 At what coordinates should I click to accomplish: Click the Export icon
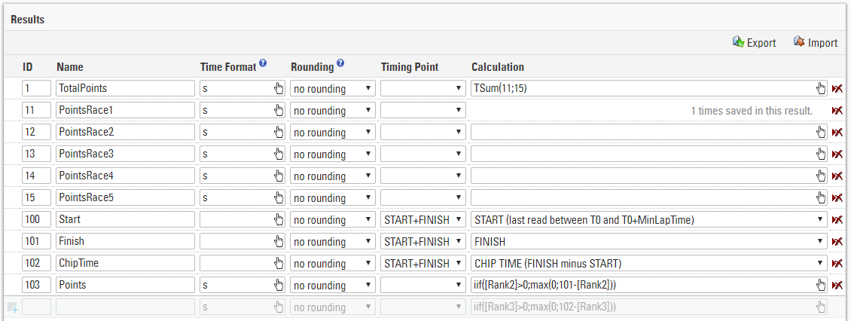739,42
